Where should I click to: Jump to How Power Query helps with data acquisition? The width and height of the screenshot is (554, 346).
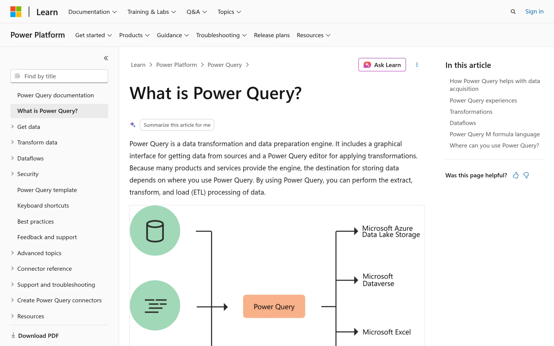tap(495, 85)
